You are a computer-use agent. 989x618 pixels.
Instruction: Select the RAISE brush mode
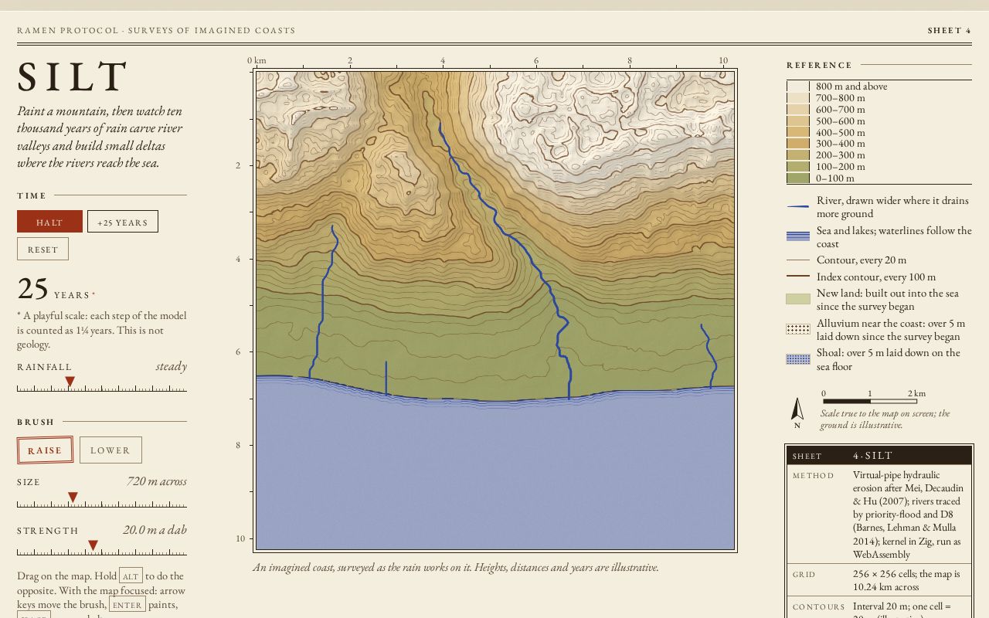[x=45, y=450]
